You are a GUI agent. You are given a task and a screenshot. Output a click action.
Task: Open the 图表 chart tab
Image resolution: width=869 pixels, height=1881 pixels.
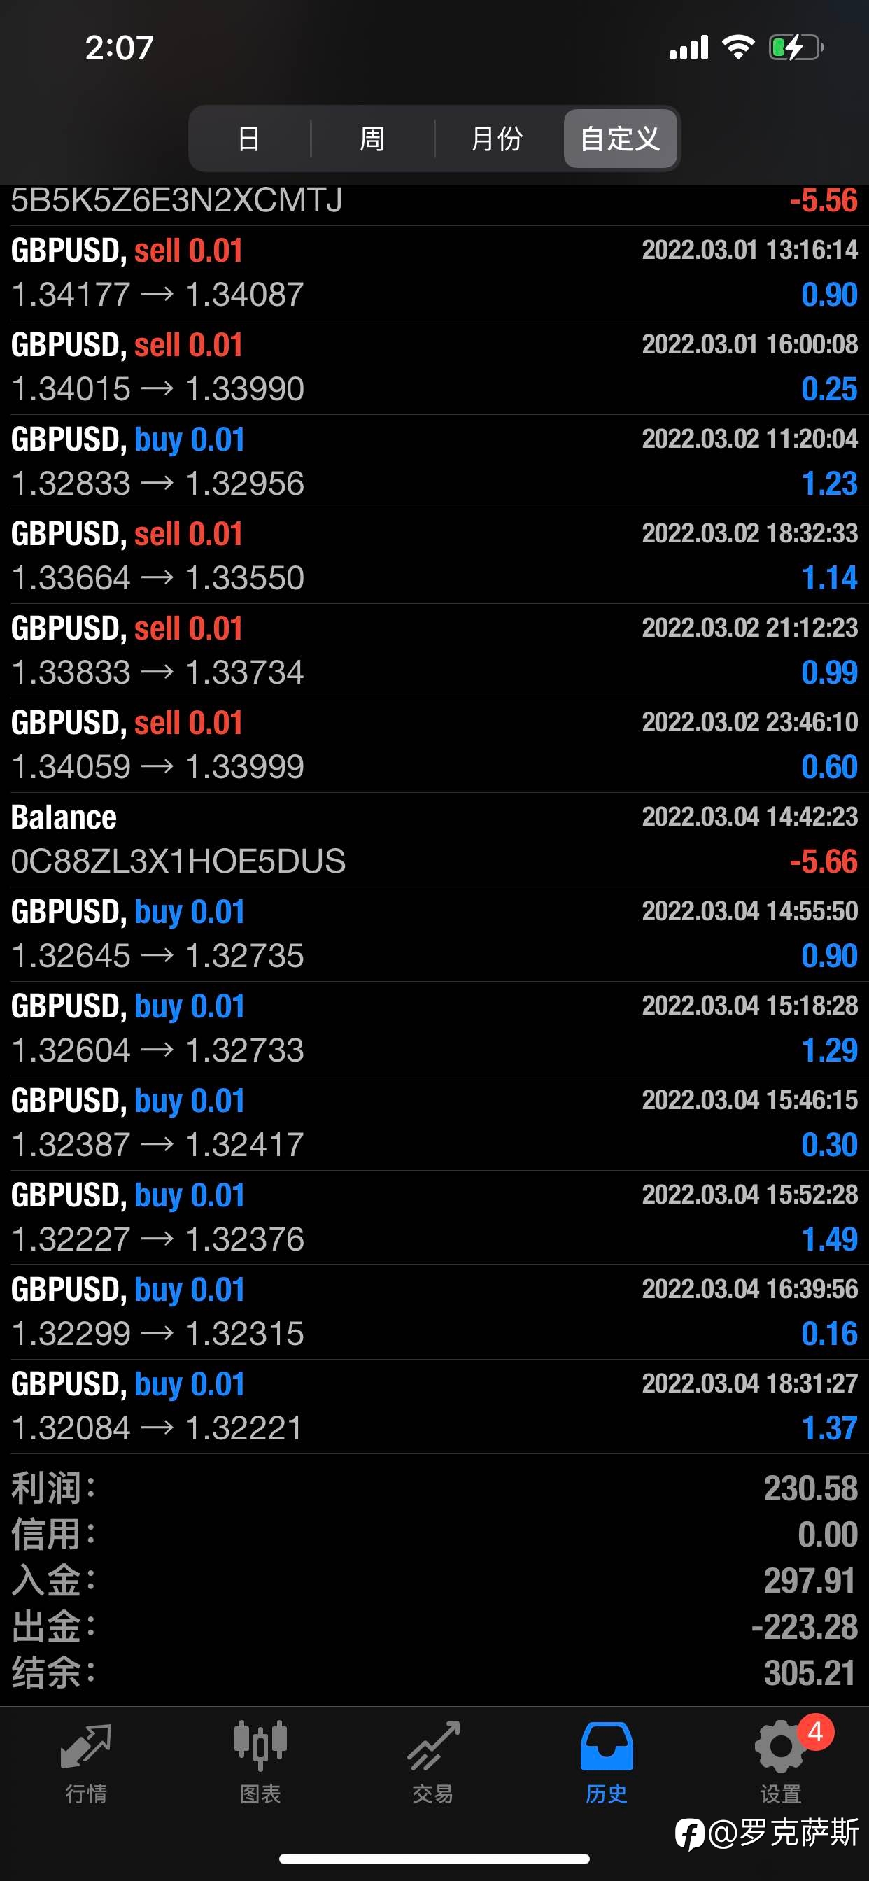[x=260, y=1761]
